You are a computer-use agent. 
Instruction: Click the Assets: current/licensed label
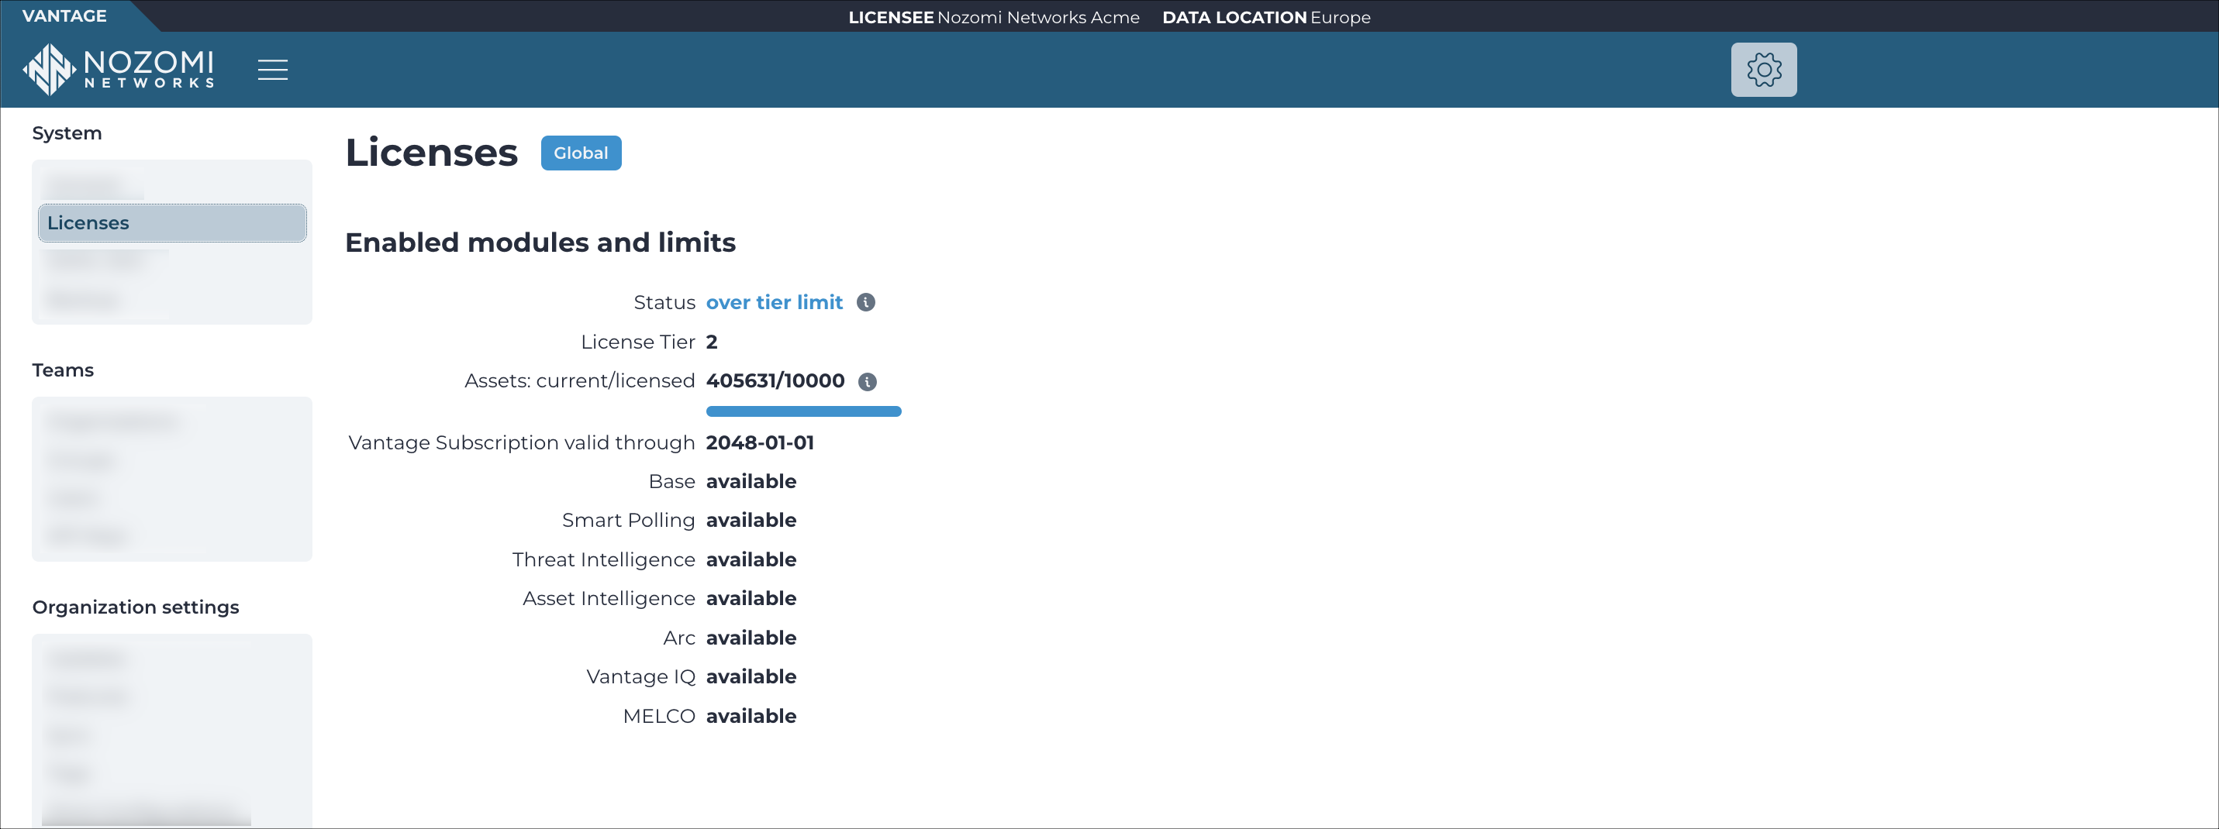pos(579,380)
